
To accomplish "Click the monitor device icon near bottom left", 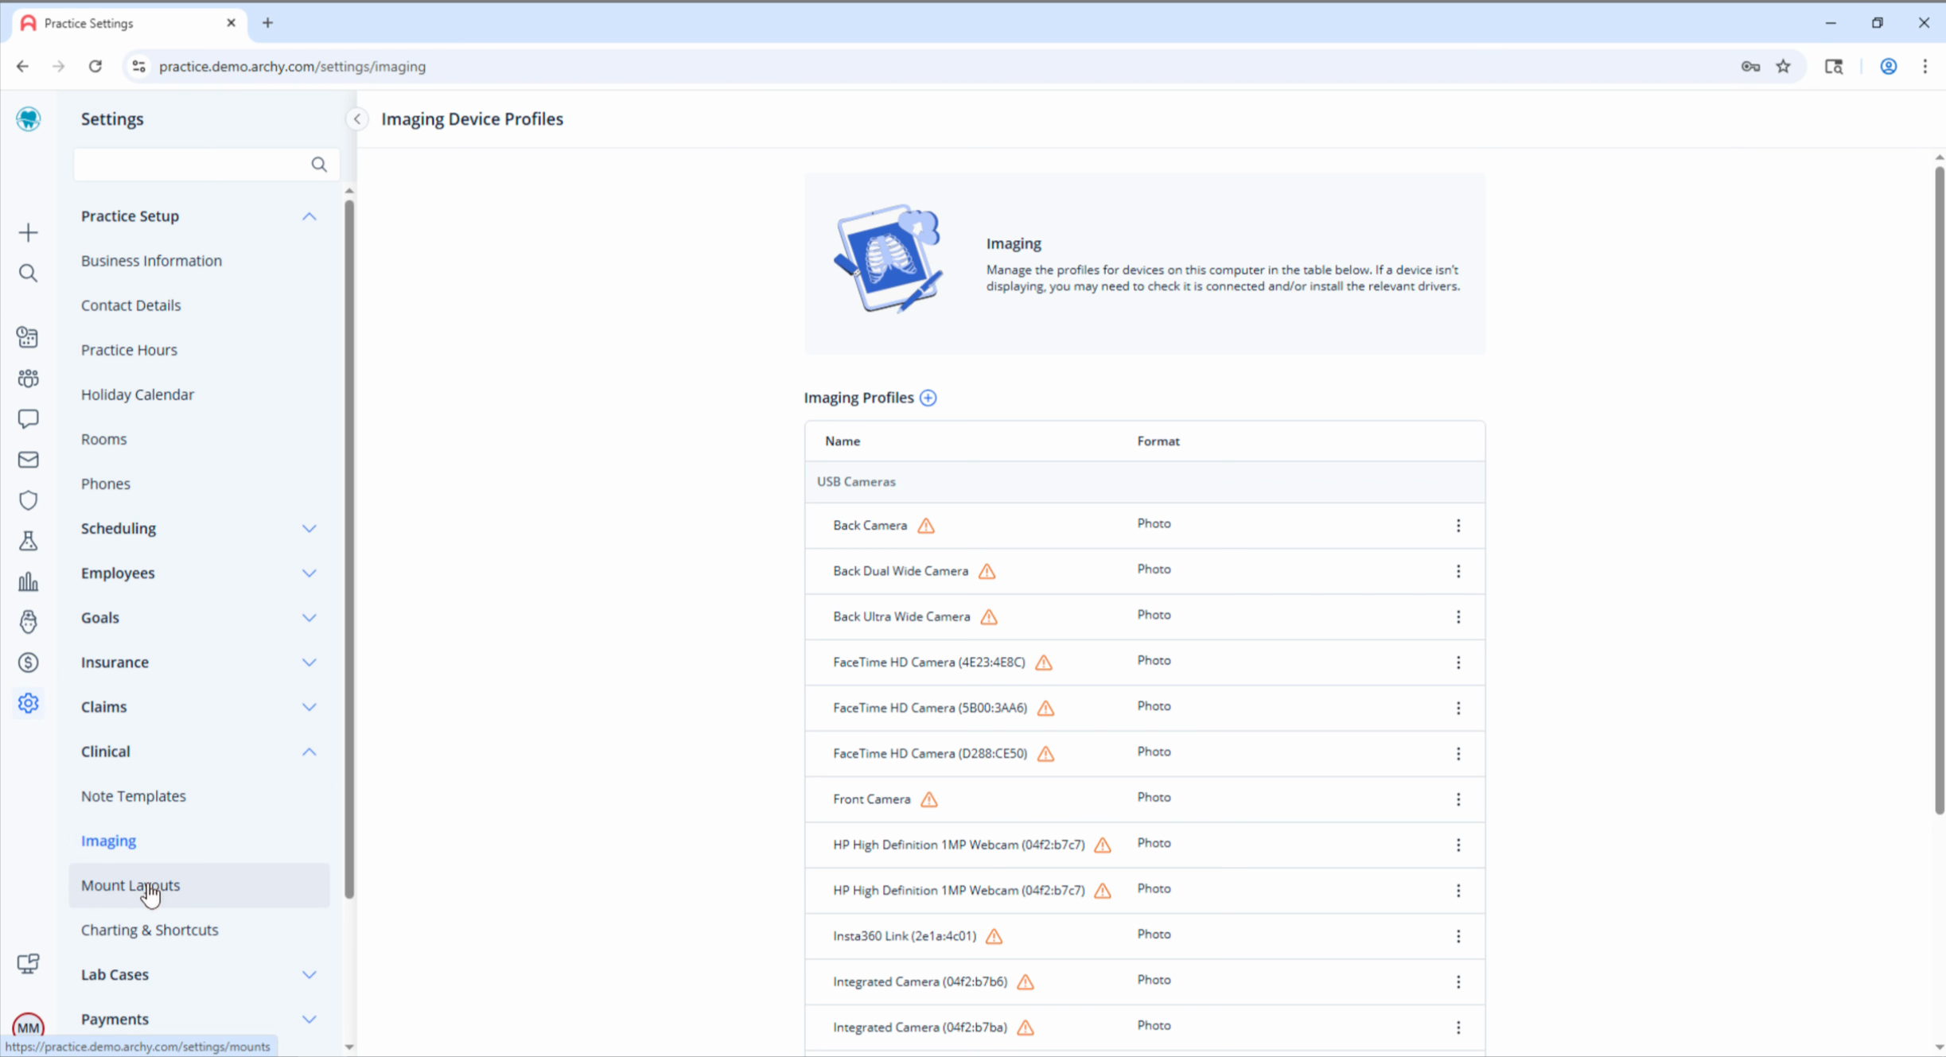I will pos(29,964).
